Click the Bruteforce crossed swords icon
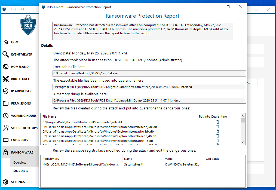276x190 pixels. 6,79
